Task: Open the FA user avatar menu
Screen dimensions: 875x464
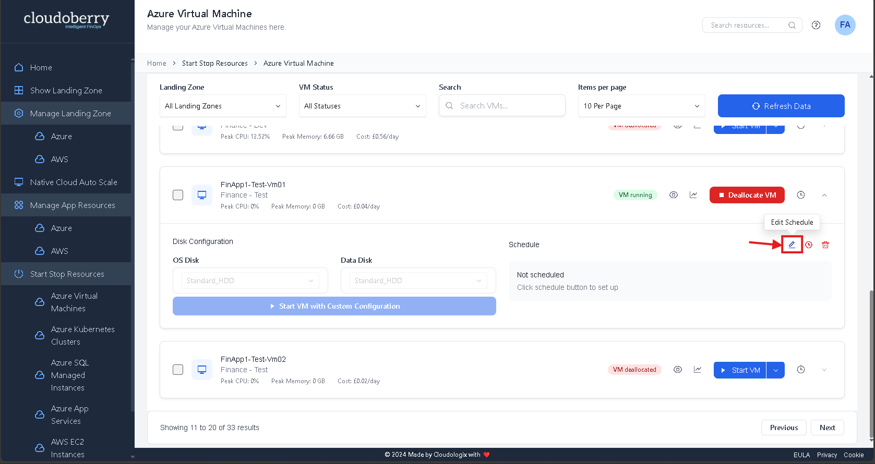Action: (845, 25)
